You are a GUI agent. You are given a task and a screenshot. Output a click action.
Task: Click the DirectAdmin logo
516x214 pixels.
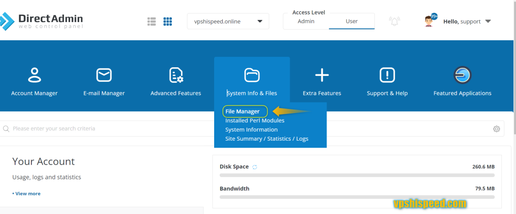(41, 21)
